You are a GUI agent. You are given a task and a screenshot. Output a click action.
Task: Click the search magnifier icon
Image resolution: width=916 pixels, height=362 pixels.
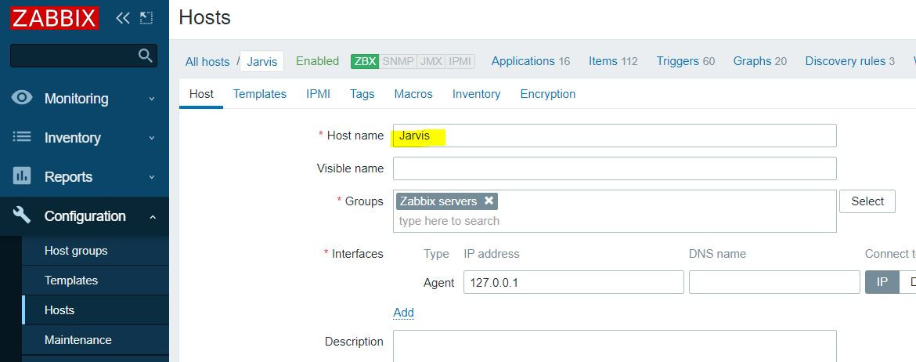click(x=145, y=56)
